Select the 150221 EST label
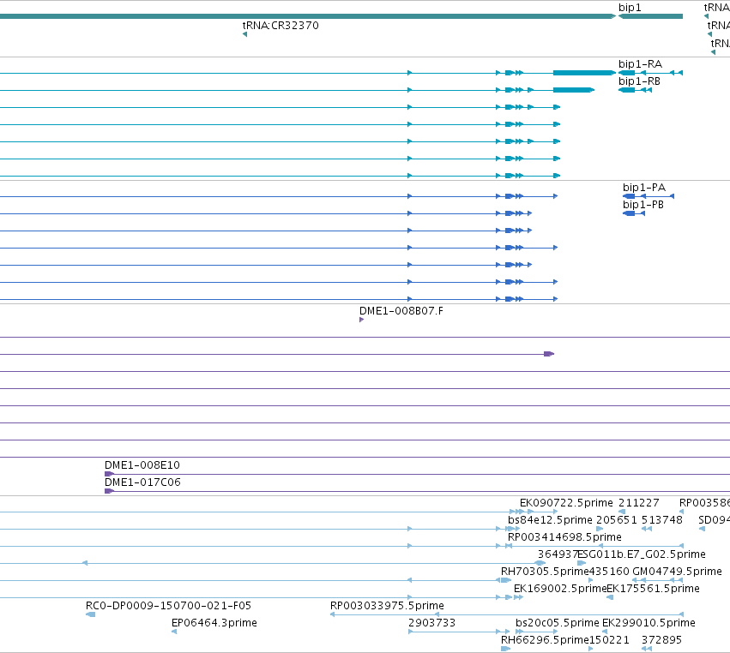730x653 pixels. tap(609, 640)
